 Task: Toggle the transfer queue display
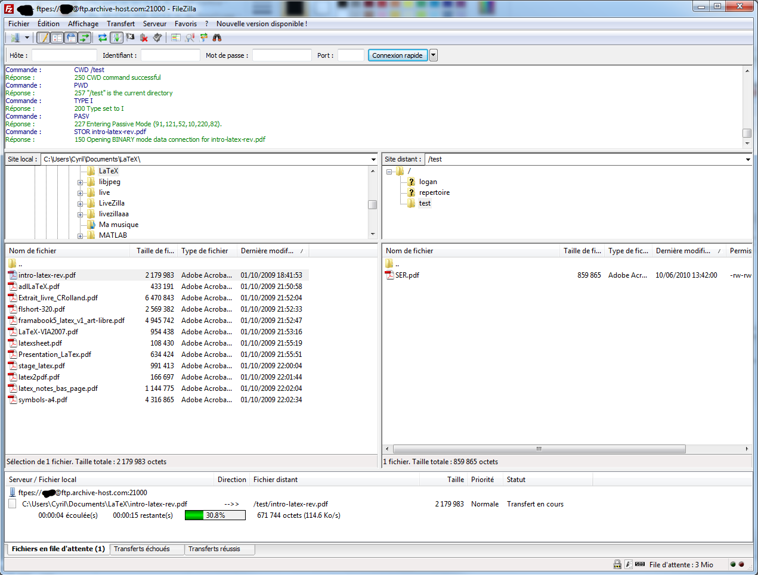(x=85, y=38)
